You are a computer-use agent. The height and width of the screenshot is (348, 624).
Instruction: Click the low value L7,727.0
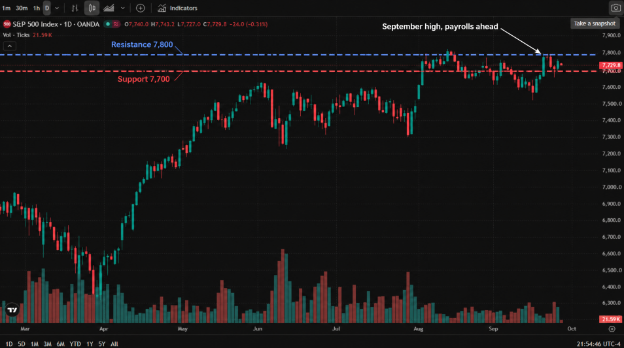point(189,24)
